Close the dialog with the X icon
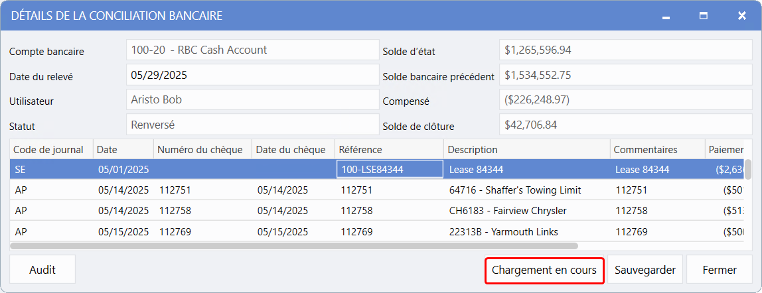This screenshot has width=762, height=293. [741, 15]
